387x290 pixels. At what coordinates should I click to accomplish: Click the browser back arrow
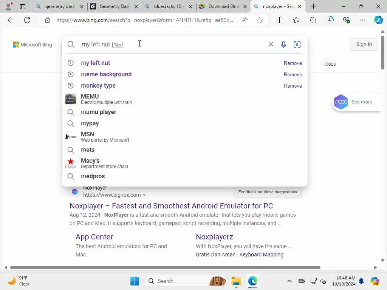[11, 20]
